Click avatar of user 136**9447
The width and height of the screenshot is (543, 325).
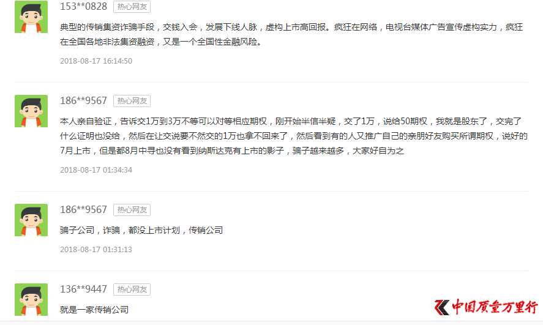[31, 300]
